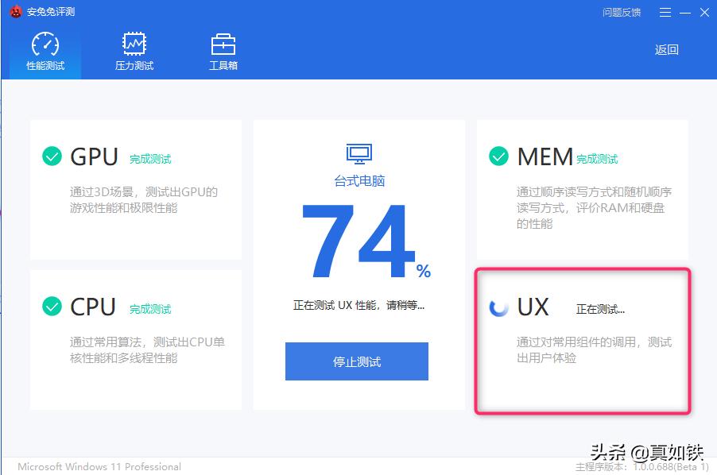717x475 pixels.
Task: Click the 返回 button
Action: click(666, 49)
